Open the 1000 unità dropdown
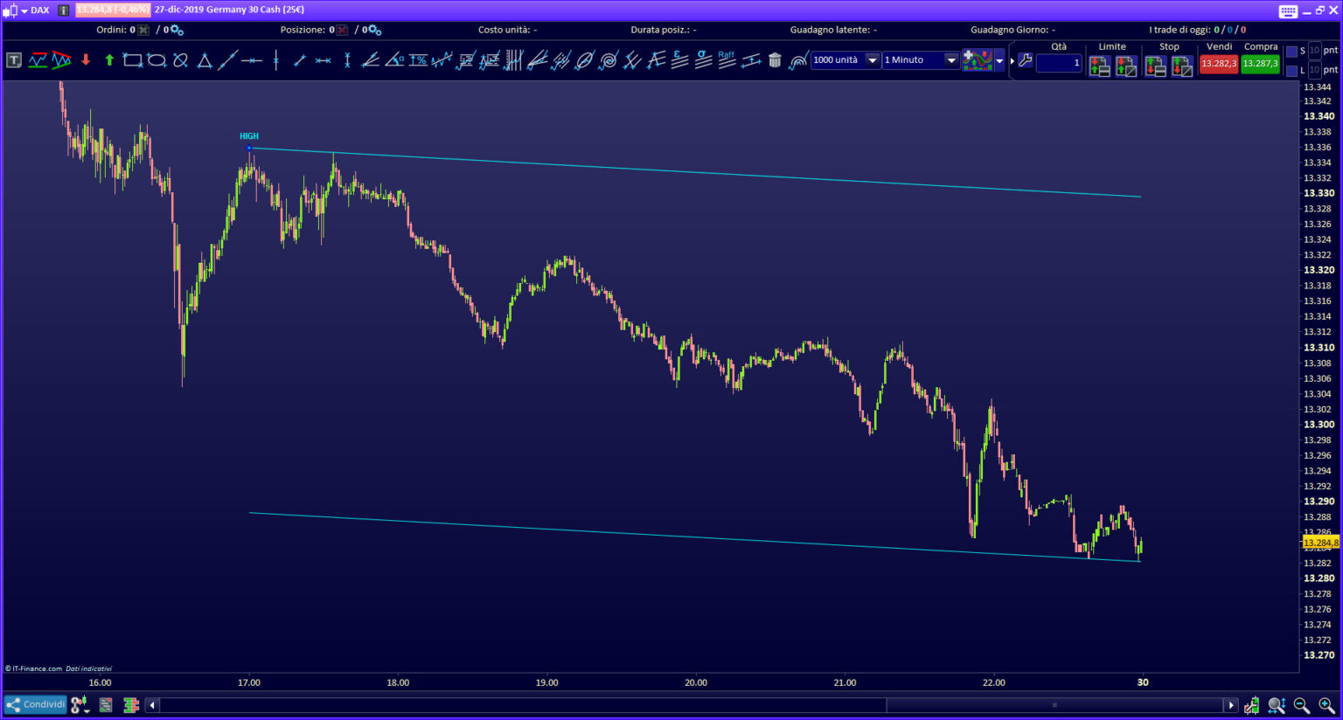The image size is (1343, 720). click(x=872, y=60)
